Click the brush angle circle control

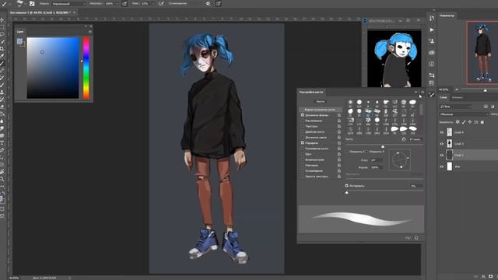click(399, 159)
